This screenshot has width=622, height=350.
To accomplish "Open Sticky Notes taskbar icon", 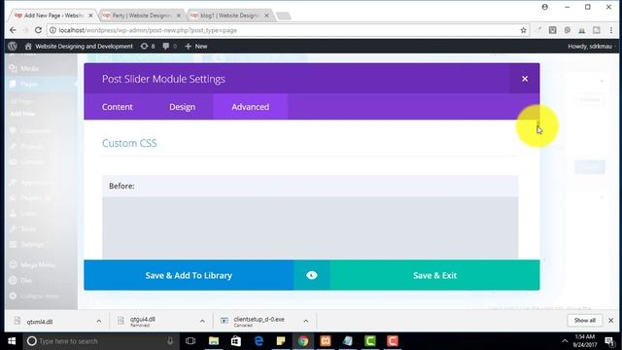I will point(281,341).
